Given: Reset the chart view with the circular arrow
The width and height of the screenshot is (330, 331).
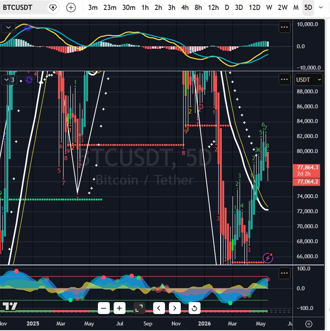Looking at the screenshot, I should tap(194, 308).
